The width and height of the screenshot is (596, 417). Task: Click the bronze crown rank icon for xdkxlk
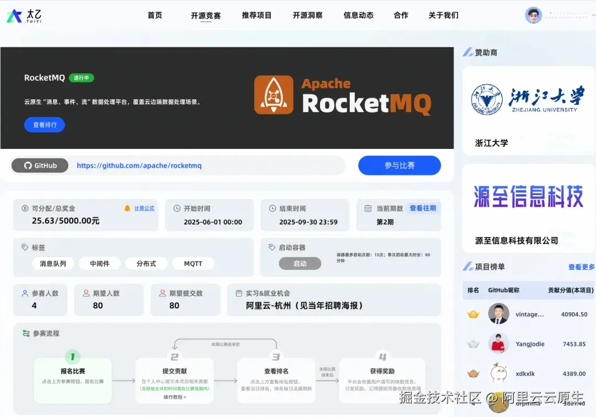[x=473, y=374]
